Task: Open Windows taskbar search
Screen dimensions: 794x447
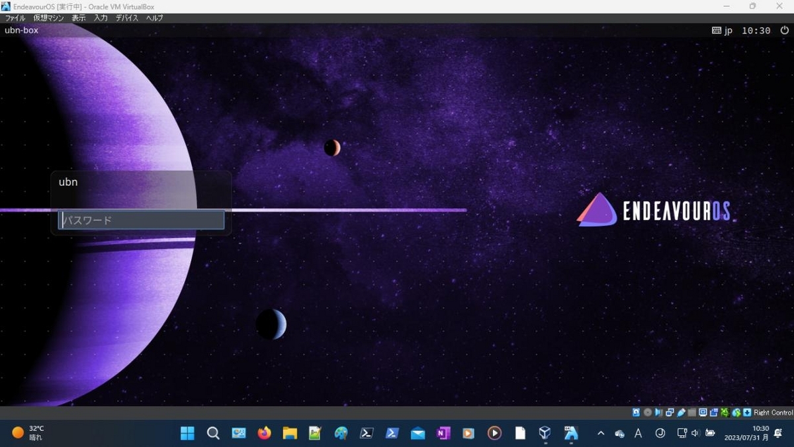Action: coord(213,433)
